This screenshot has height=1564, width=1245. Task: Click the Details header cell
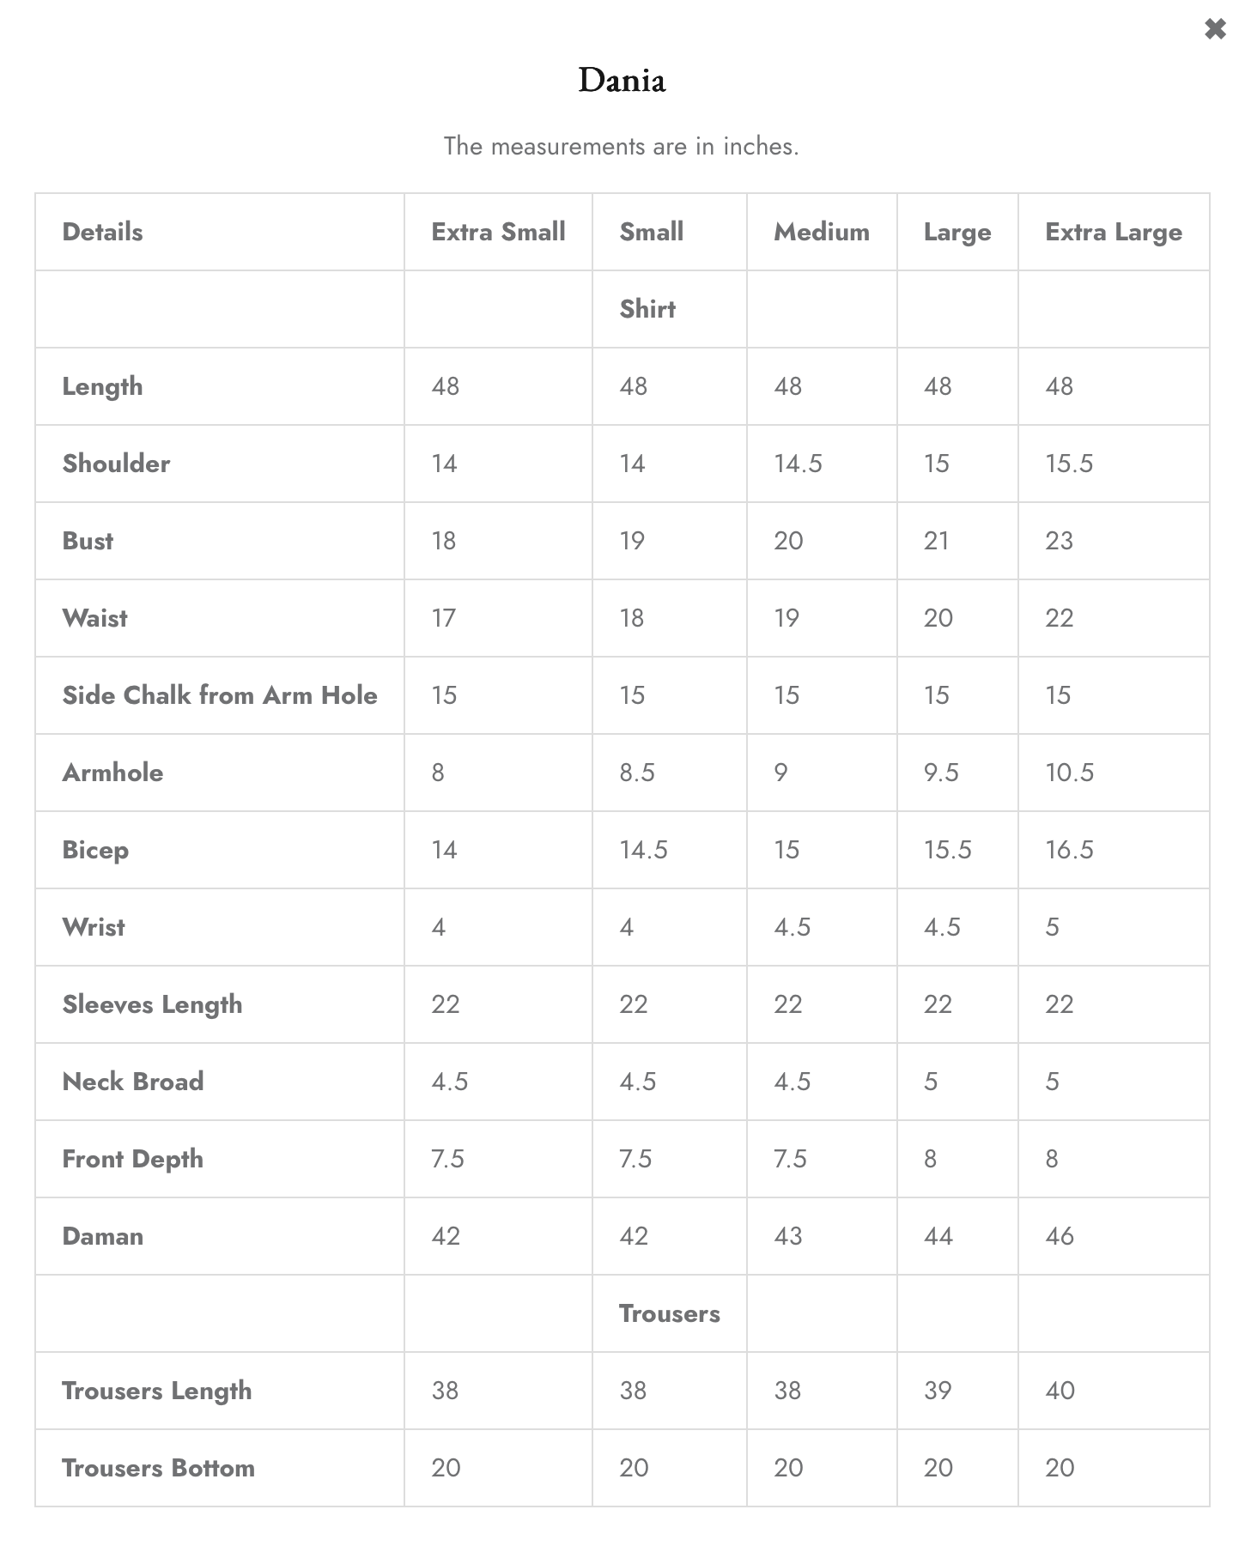[102, 232]
